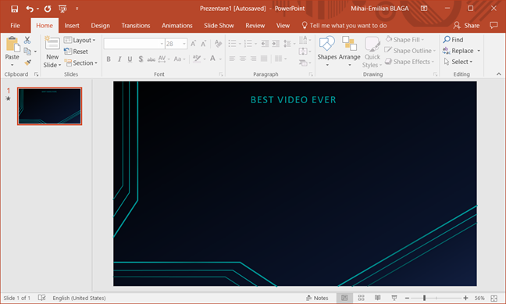
Task: Undo the last action
Action: point(30,9)
